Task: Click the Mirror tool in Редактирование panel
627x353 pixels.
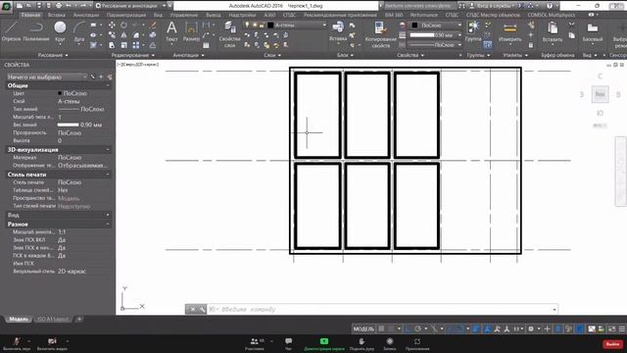Action: (124, 35)
